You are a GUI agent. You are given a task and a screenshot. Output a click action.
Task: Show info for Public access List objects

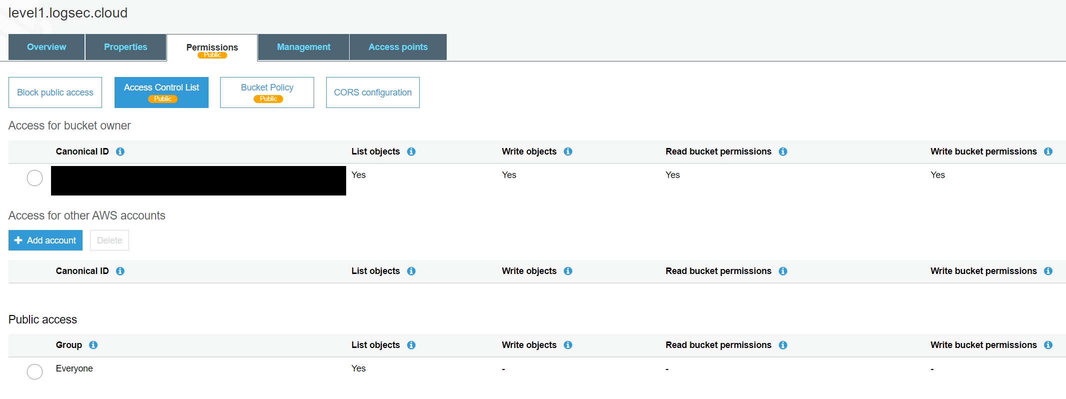point(411,345)
